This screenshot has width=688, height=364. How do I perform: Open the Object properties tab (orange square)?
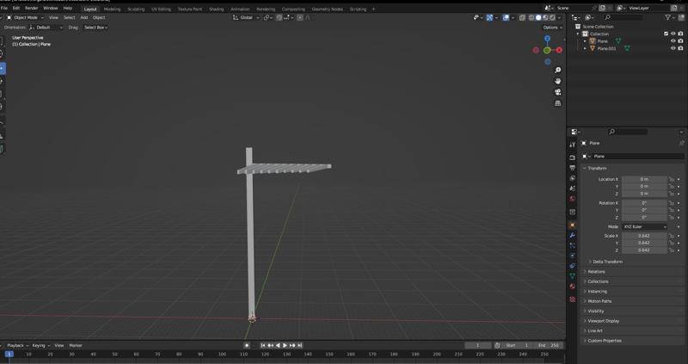coord(572,225)
